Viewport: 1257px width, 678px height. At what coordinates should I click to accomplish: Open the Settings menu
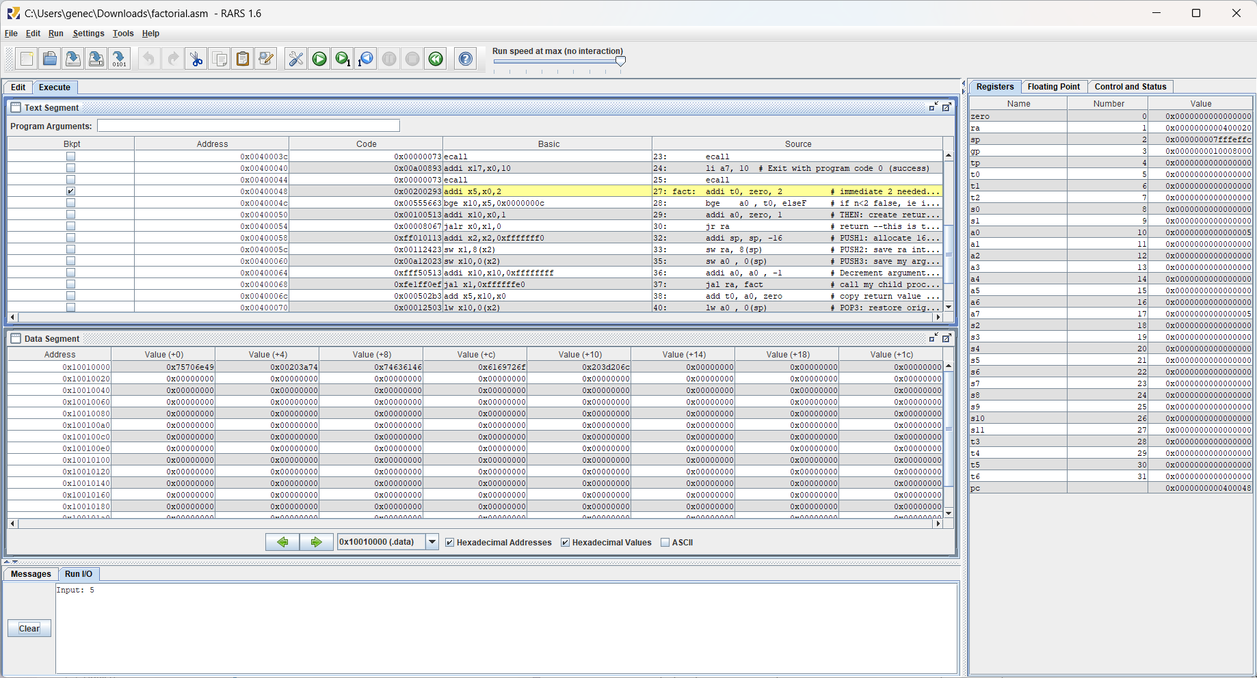(88, 33)
